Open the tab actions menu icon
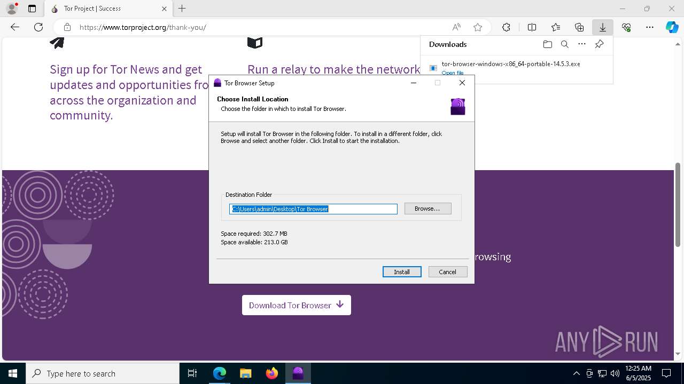 coord(32,9)
